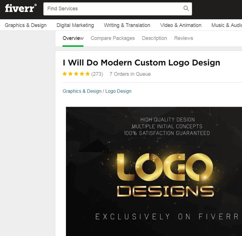Image resolution: width=242 pixels, height=236 pixels.
Task: Click the gig title heading
Action: tap(141, 63)
